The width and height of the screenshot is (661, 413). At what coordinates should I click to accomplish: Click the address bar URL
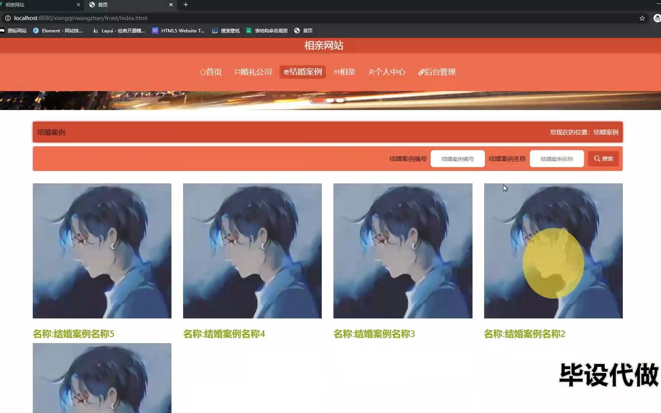pos(81,18)
